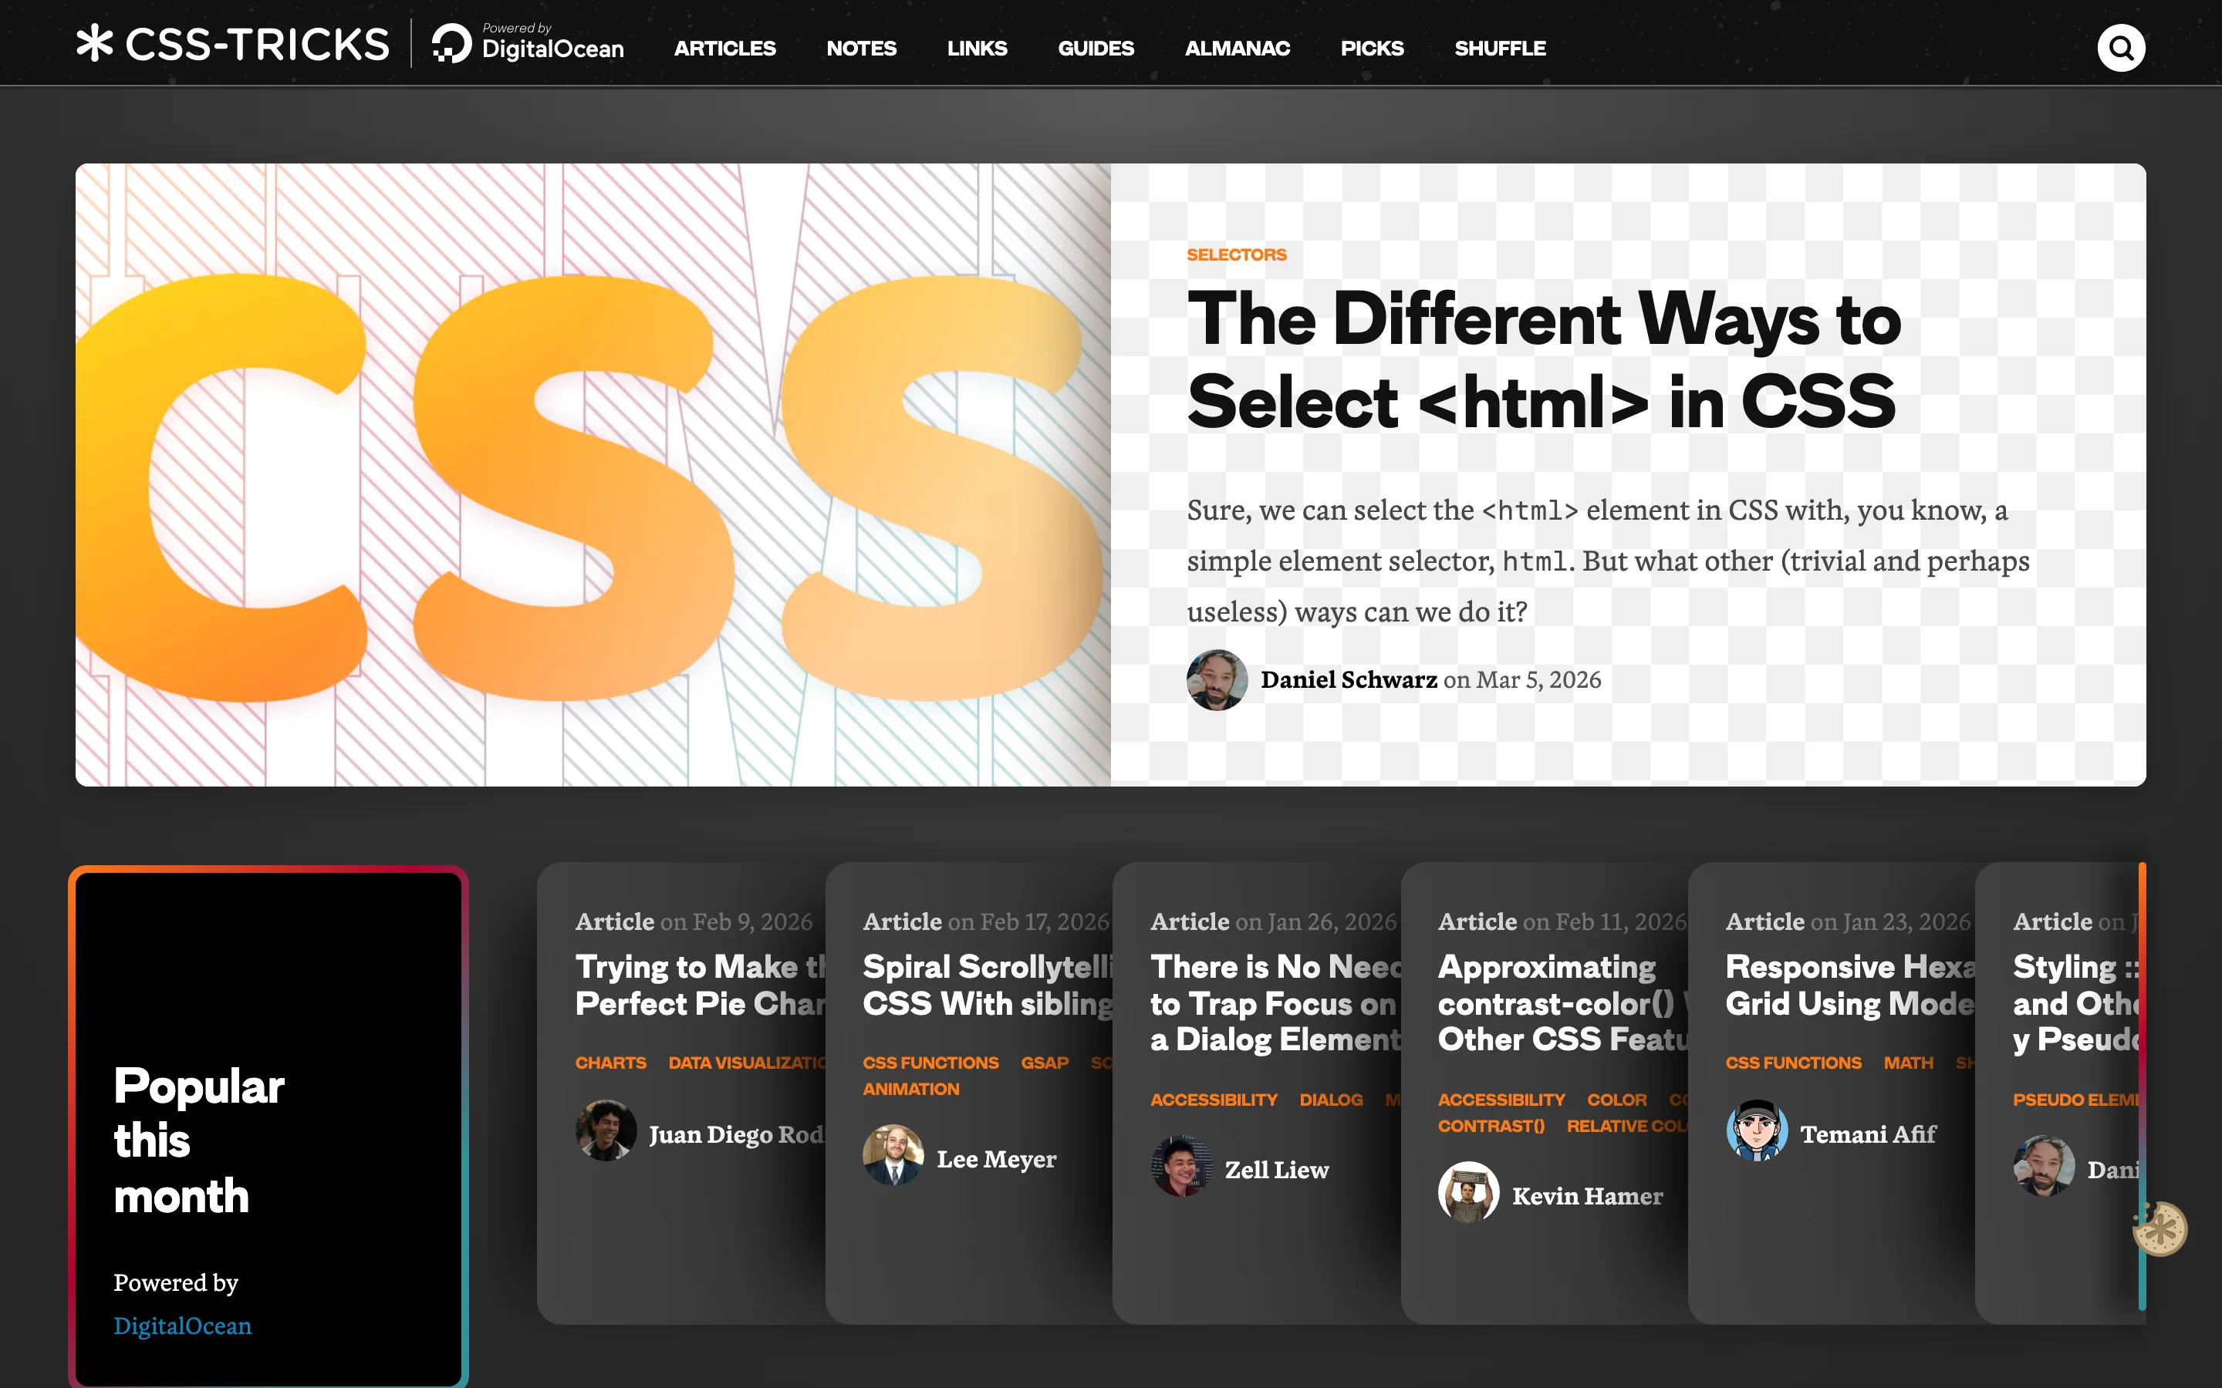Open search using the magnifier icon
Image resolution: width=2222 pixels, height=1388 pixels.
tap(2120, 47)
